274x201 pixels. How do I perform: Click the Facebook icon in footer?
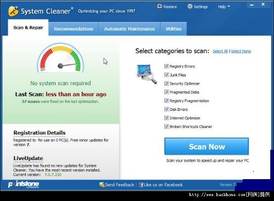[141, 185]
